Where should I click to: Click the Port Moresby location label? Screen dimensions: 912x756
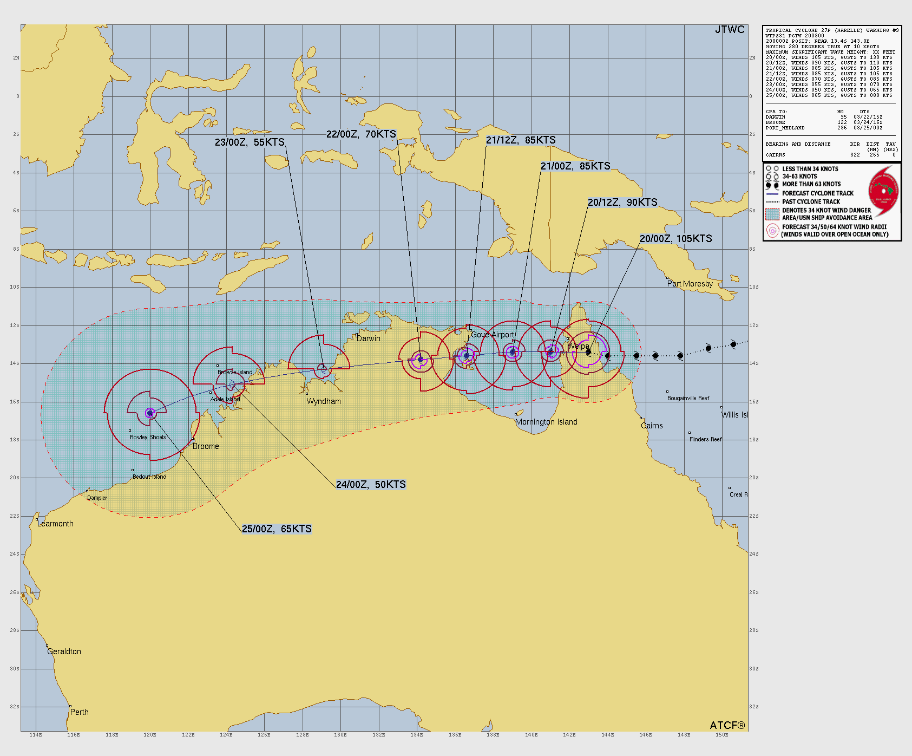(x=690, y=284)
